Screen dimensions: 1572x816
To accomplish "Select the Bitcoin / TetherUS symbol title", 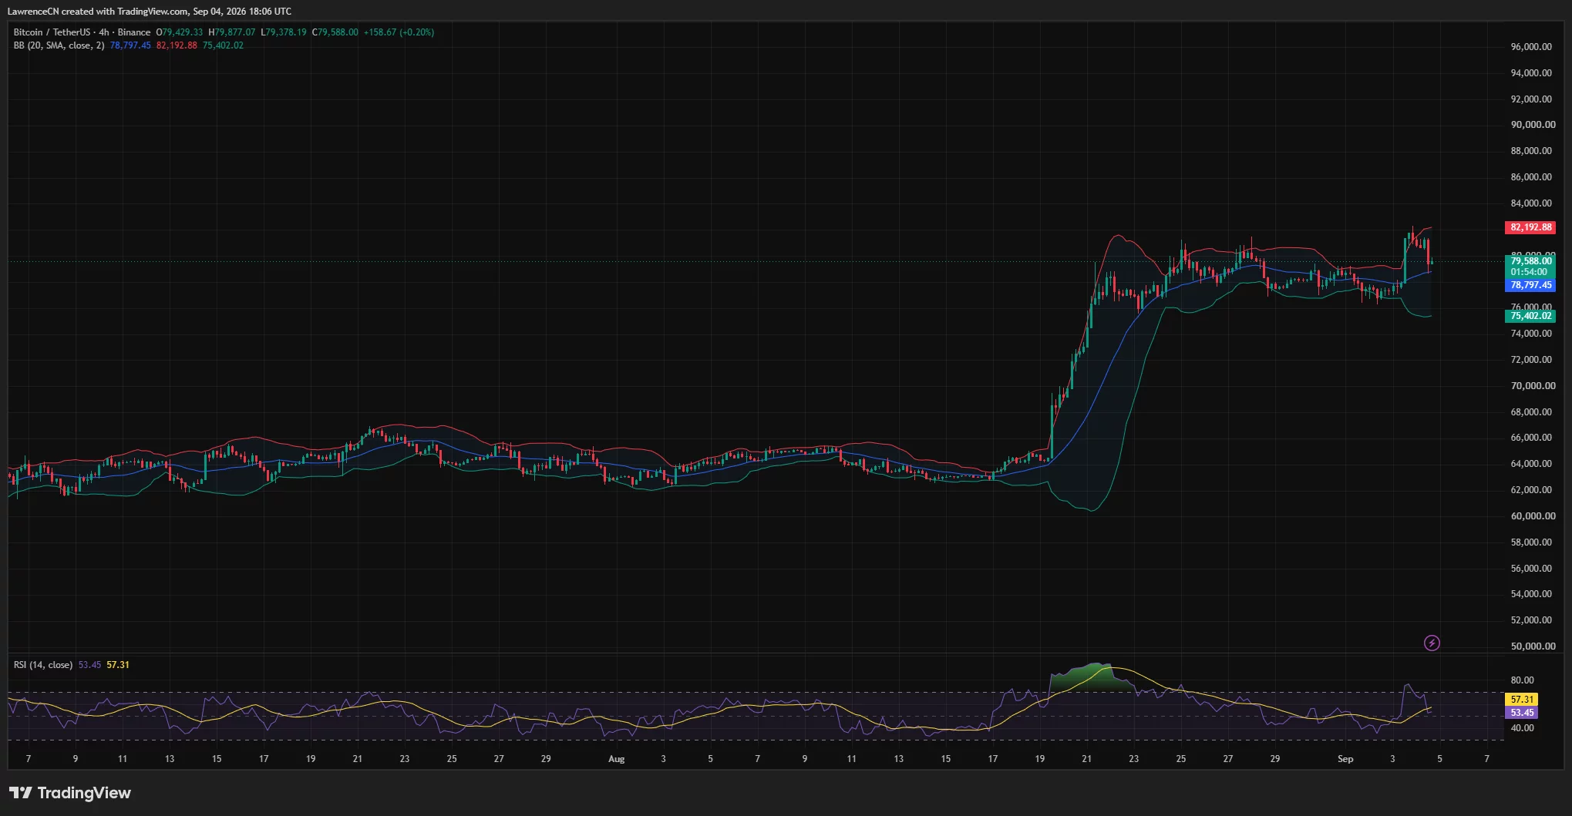I will point(52,32).
